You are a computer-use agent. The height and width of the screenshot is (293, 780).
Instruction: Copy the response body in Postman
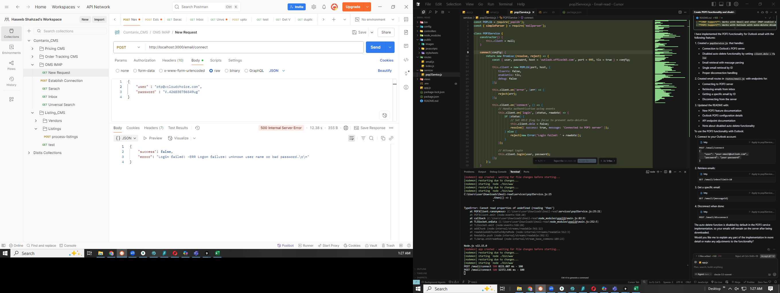click(x=383, y=138)
